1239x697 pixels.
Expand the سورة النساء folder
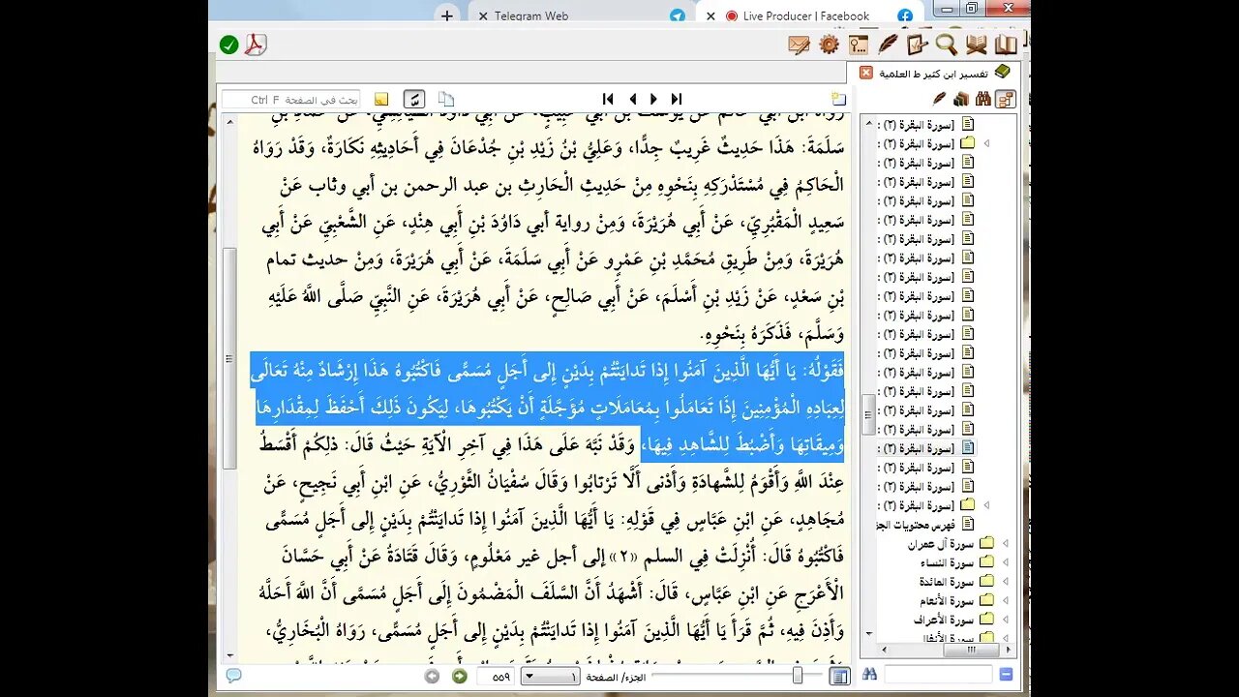[1005, 562]
